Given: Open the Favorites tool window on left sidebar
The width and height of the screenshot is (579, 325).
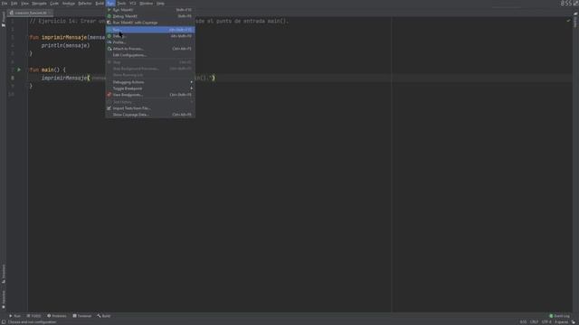Looking at the screenshot, I should tap(4, 299).
